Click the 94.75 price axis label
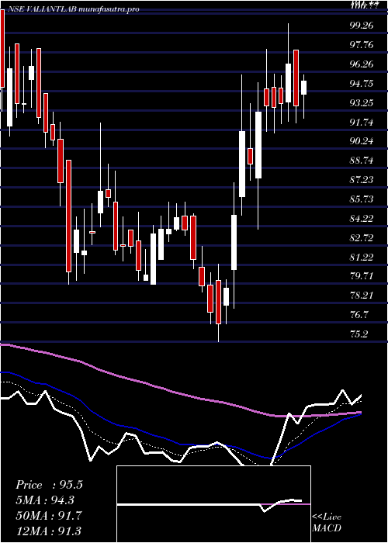The height and width of the screenshot is (543, 388). tap(362, 84)
